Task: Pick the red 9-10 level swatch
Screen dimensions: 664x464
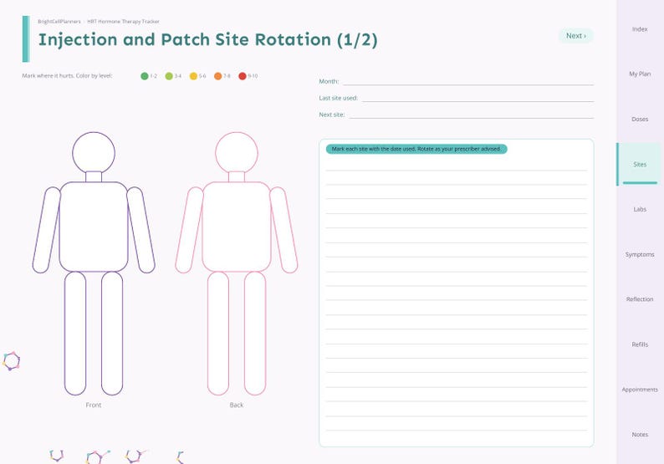Action: [243, 76]
